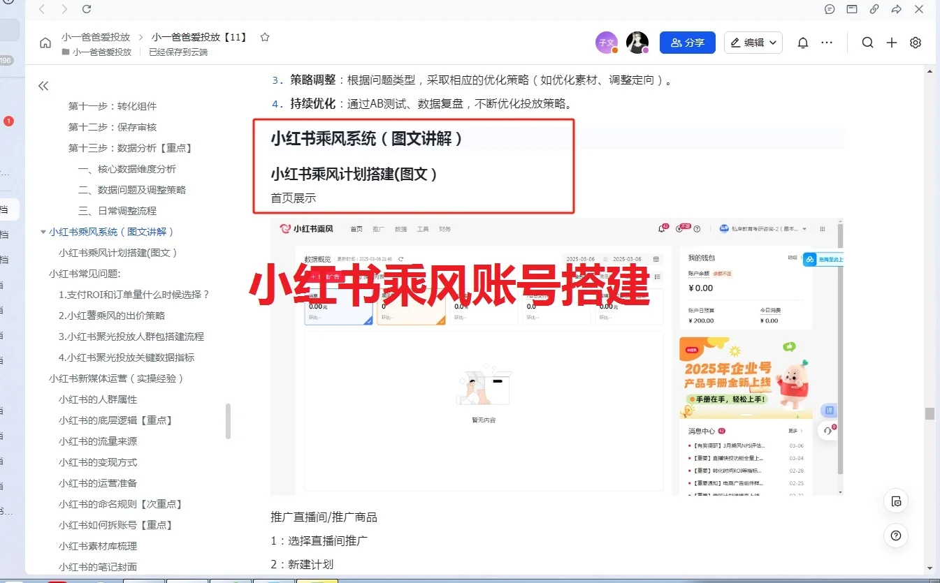Jump to 小红书素材库梳理 in outline

point(98,546)
